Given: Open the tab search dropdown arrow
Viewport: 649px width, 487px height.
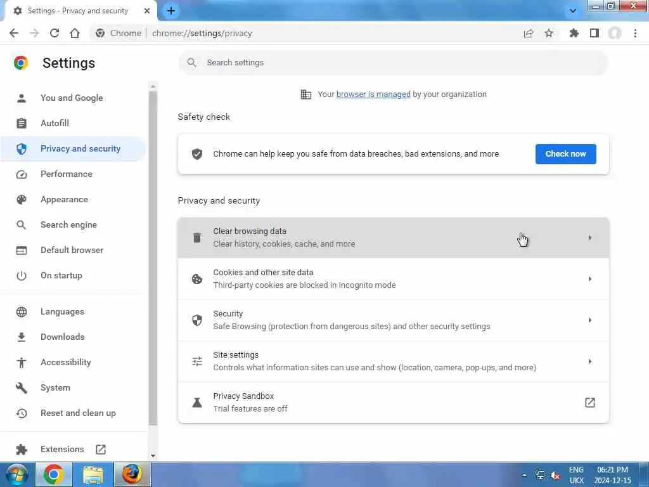Looking at the screenshot, I should [x=573, y=11].
